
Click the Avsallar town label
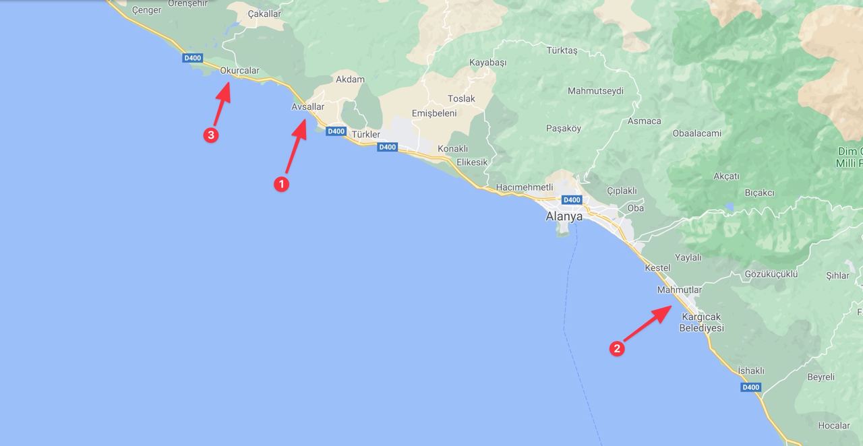(307, 106)
